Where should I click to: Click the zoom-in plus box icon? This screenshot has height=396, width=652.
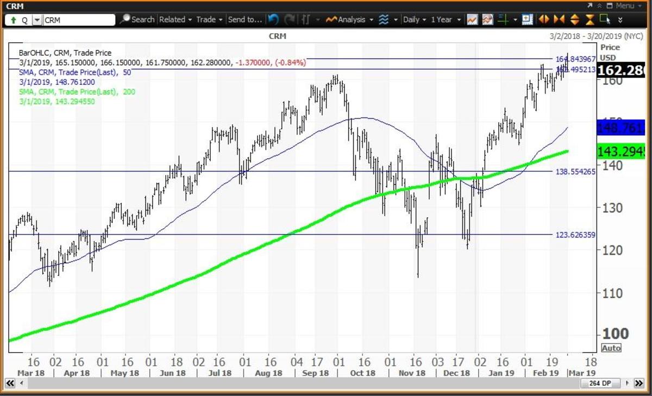click(x=527, y=20)
